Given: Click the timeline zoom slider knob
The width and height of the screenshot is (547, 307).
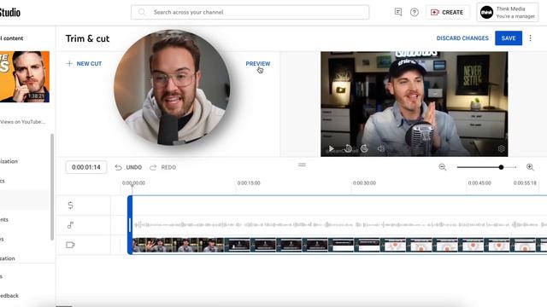Looking at the screenshot, I should pyautogui.click(x=501, y=167).
